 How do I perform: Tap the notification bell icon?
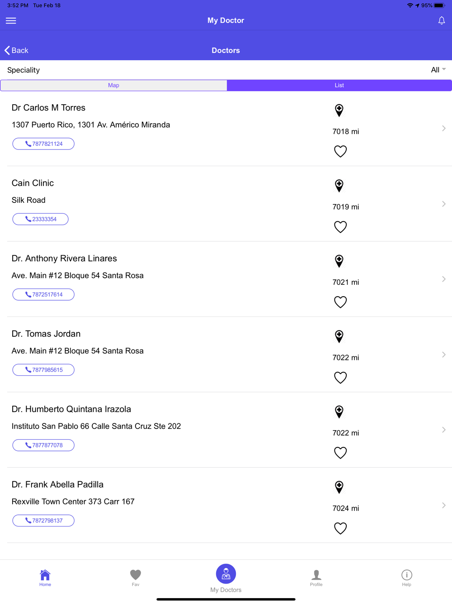pos(441,20)
